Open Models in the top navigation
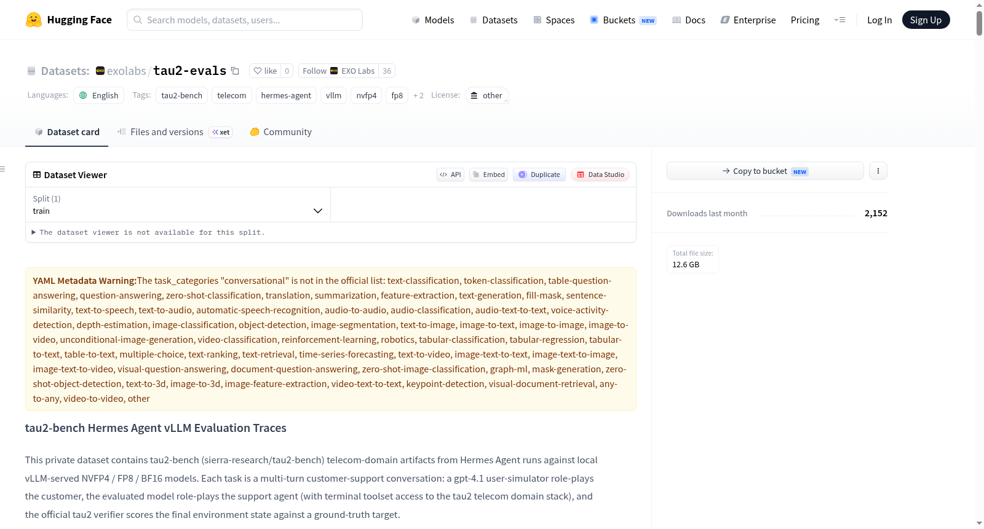 (433, 20)
